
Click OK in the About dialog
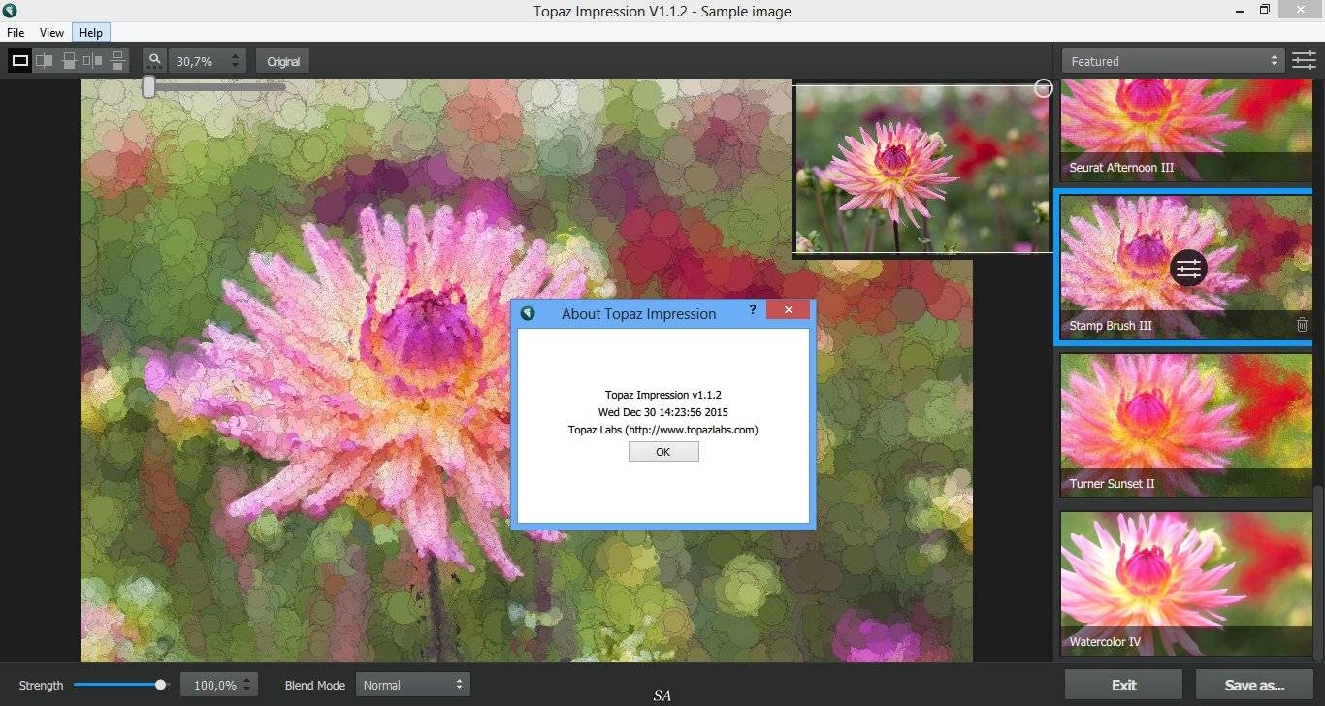click(x=663, y=452)
